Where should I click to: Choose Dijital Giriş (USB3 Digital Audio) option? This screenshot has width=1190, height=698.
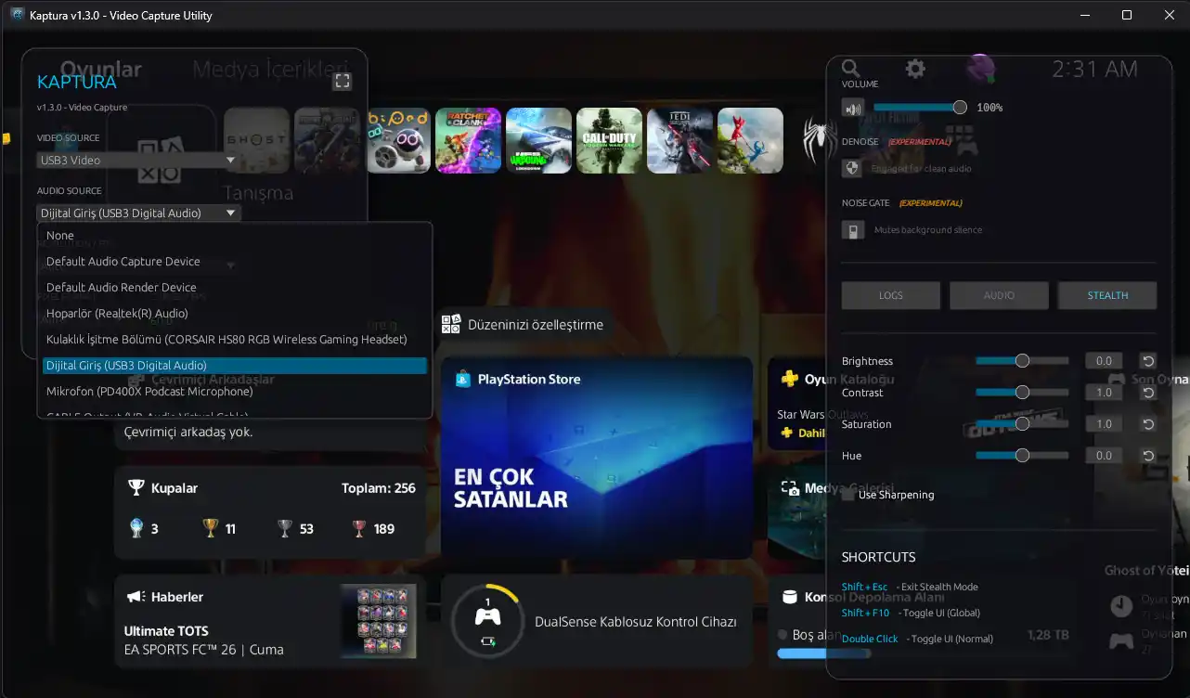[x=235, y=366]
